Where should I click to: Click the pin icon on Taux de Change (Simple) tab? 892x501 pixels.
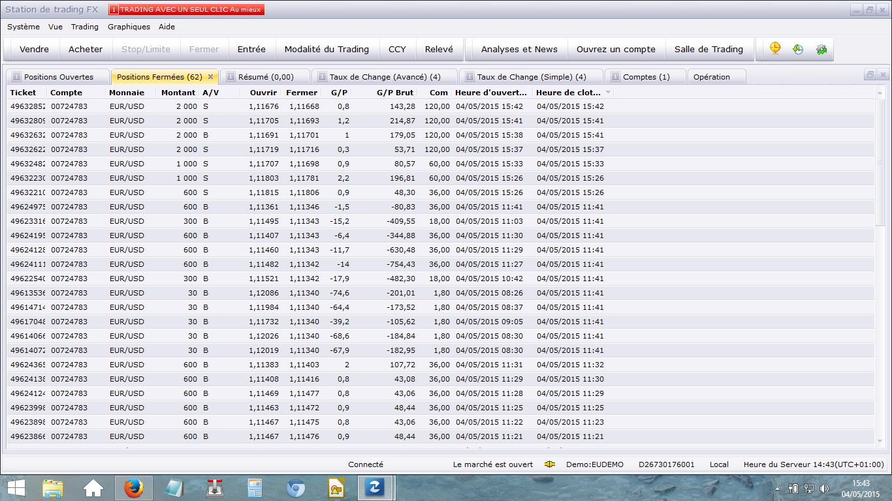[x=470, y=76]
